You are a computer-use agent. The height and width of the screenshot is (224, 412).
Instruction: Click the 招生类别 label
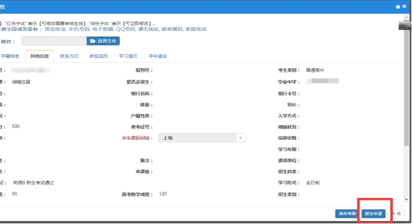(x=289, y=194)
